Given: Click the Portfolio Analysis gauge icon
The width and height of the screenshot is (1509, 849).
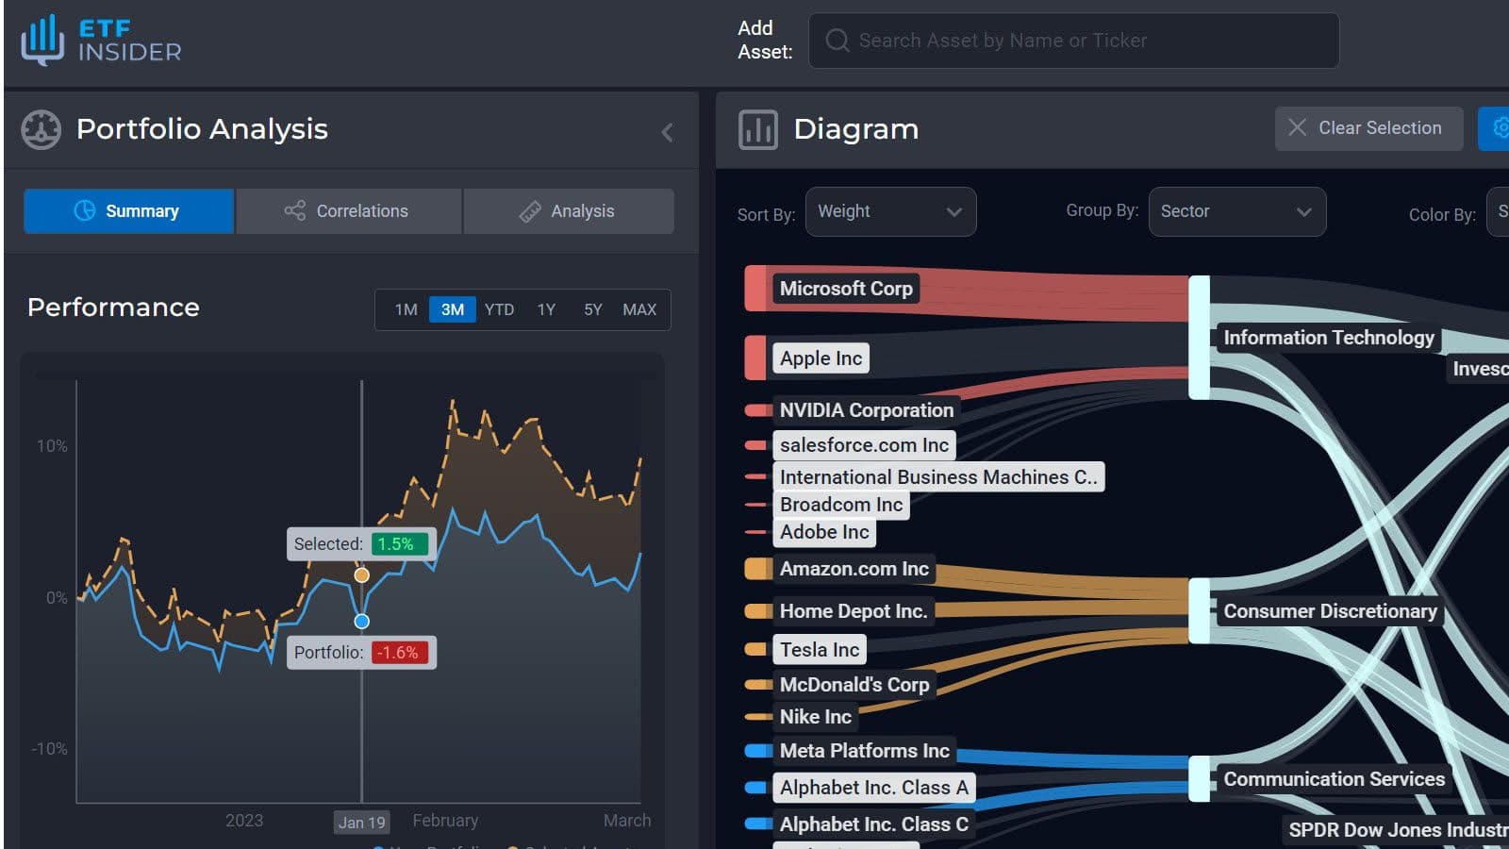Looking at the screenshot, I should click(41, 130).
